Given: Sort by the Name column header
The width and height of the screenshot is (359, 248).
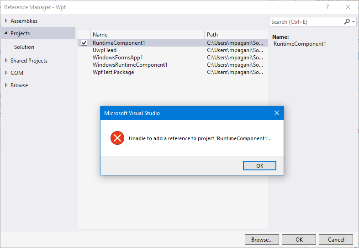Looking at the screenshot, I should (x=148, y=35).
